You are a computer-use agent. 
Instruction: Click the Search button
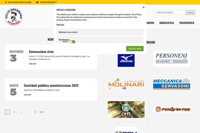coord(190,13)
